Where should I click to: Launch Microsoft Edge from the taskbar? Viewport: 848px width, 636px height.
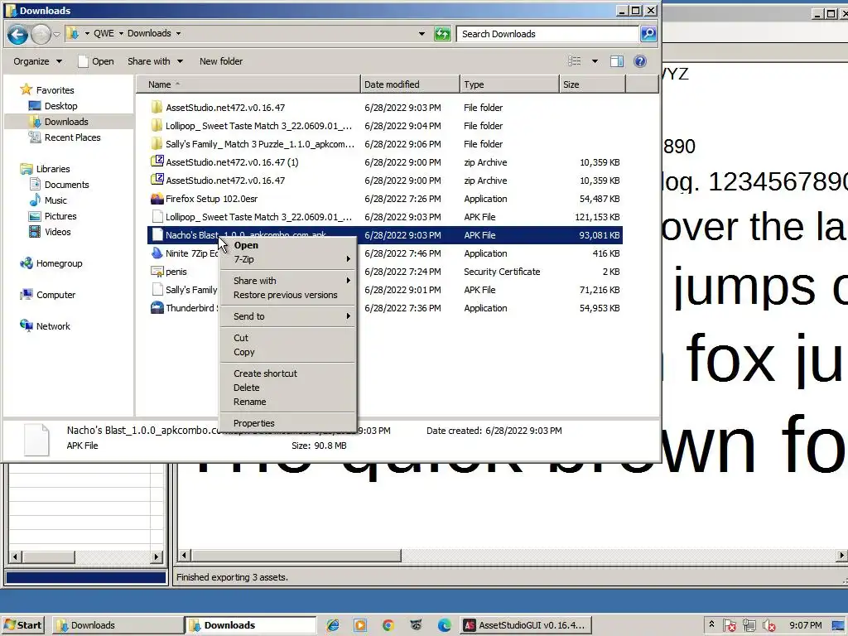tap(444, 625)
